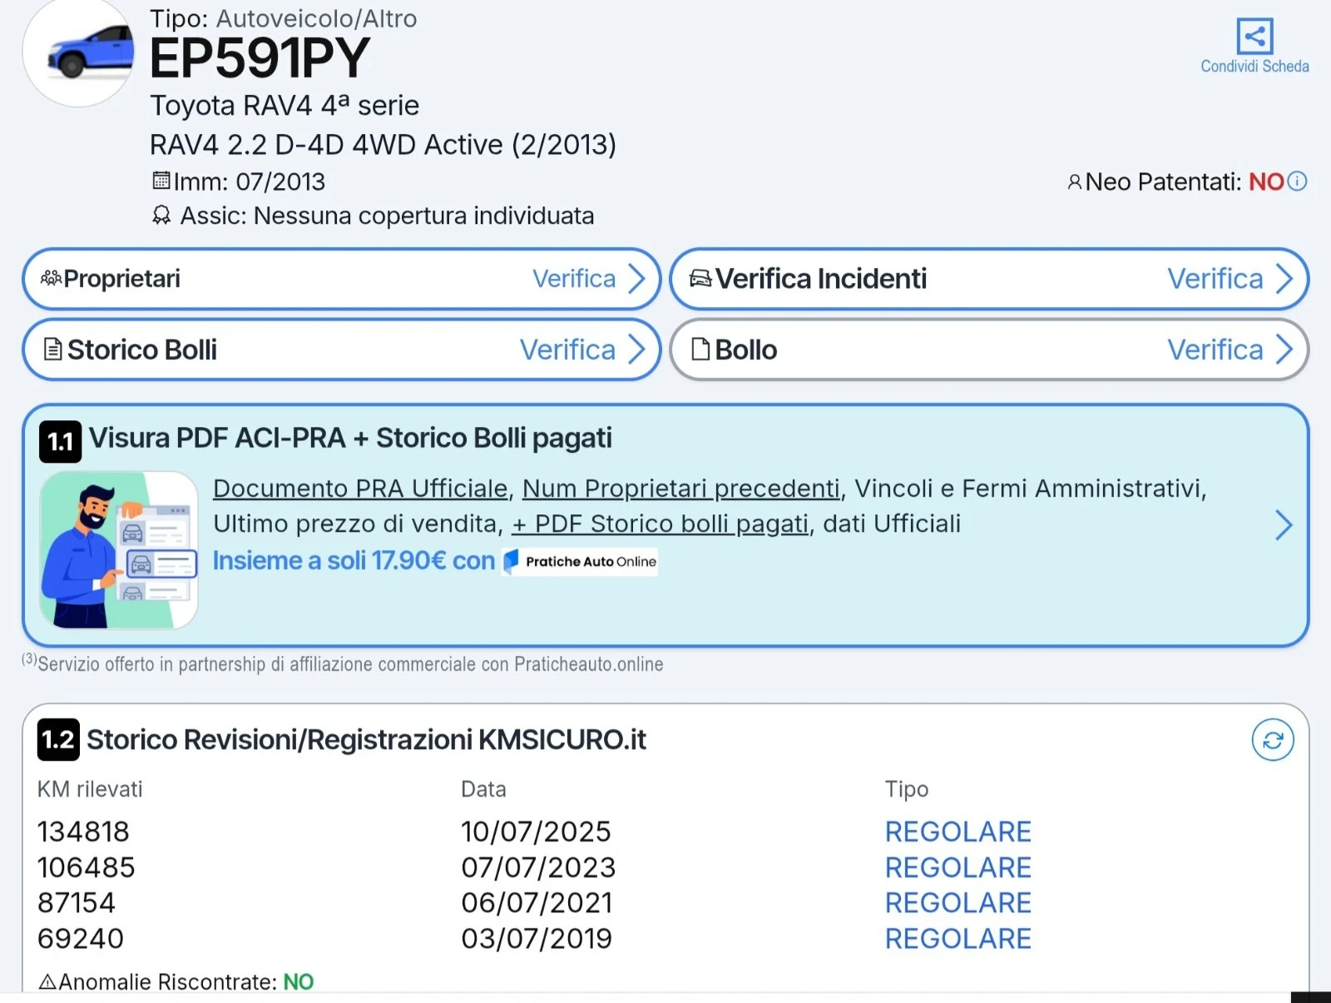Click the insurance badge icon beside Assic
This screenshot has width=1331, height=1003.
pos(161,216)
